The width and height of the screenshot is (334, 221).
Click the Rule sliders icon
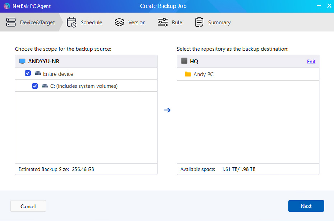click(x=163, y=22)
